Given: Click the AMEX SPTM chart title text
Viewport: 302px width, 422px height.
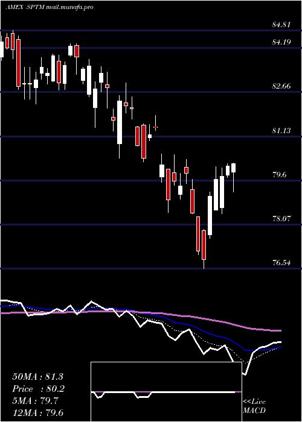Looking at the screenshot, I should [x=50, y=7].
